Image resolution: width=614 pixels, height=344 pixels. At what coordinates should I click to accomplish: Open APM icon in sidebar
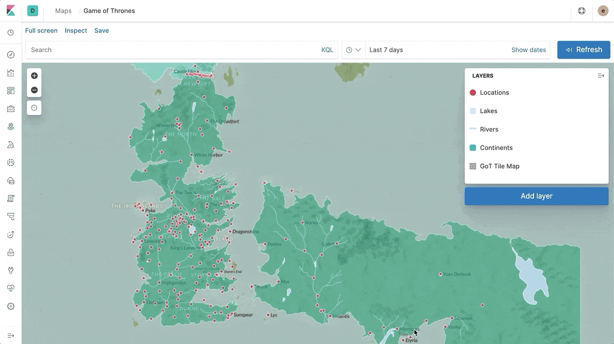coord(11,216)
